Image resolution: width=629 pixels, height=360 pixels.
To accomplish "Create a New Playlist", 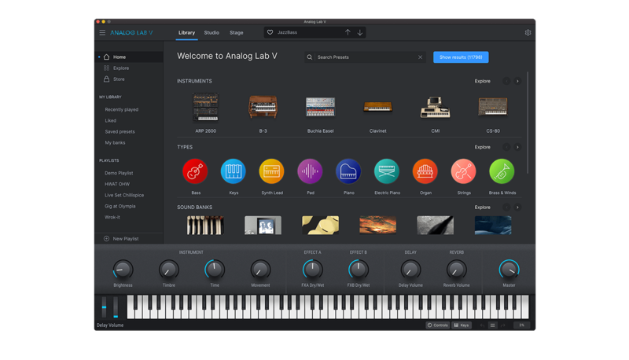I will (x=121, y=238).
